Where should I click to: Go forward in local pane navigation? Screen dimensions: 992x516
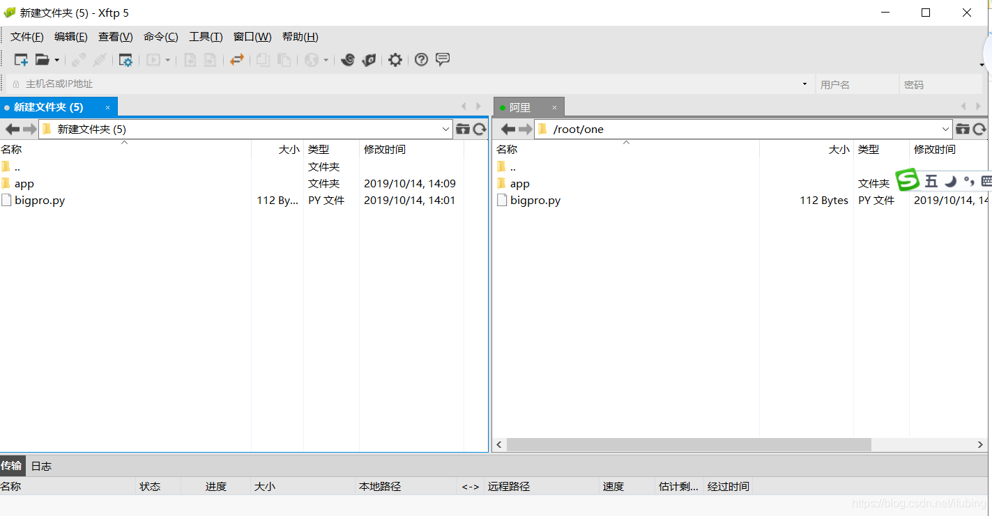click(x=29, y=129)
